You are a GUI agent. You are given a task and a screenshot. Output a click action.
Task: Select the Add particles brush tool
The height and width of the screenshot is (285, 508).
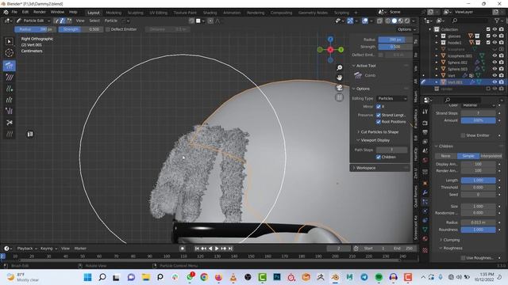(x=9, y=89)
